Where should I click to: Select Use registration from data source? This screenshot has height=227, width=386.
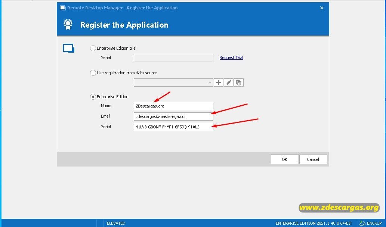pos(93,73)
